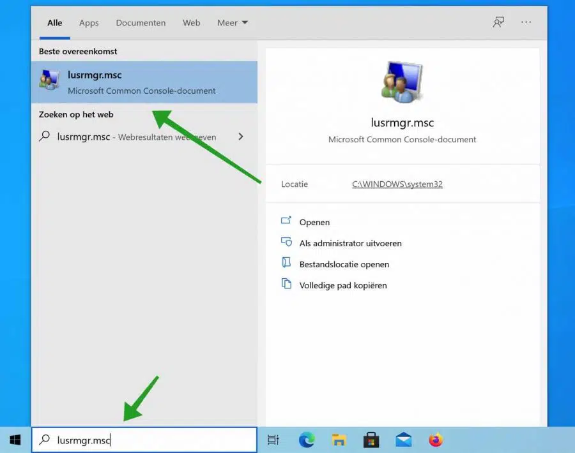Image resolution: width=575 pixels, height=453 pixels.
Task: Click the administrator shield icon
Action: click(x=286, y=242)
